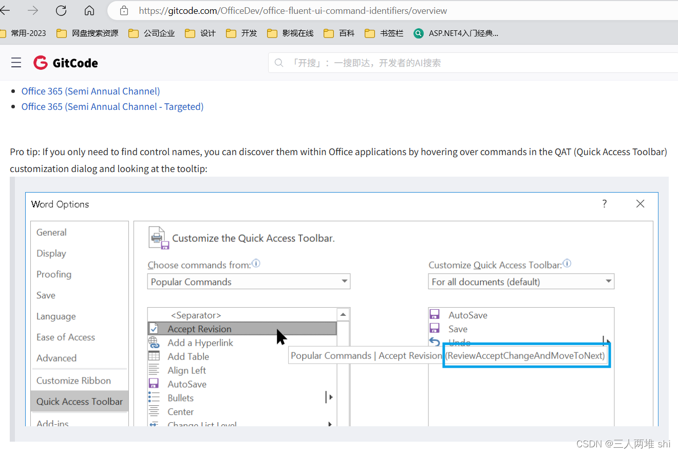This screenshot has width=678, height=454.
Task: Click the browser forward arrow
Action: click(33, 10)
